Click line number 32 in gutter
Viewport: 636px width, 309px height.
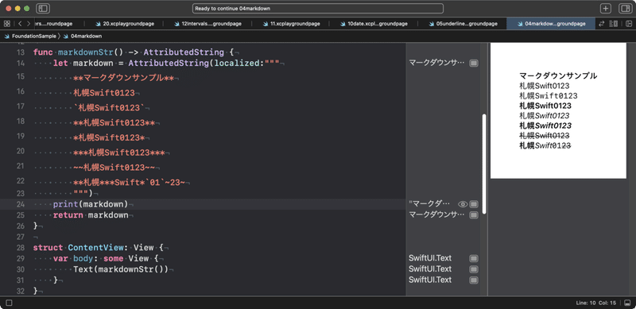click(21, 292)
